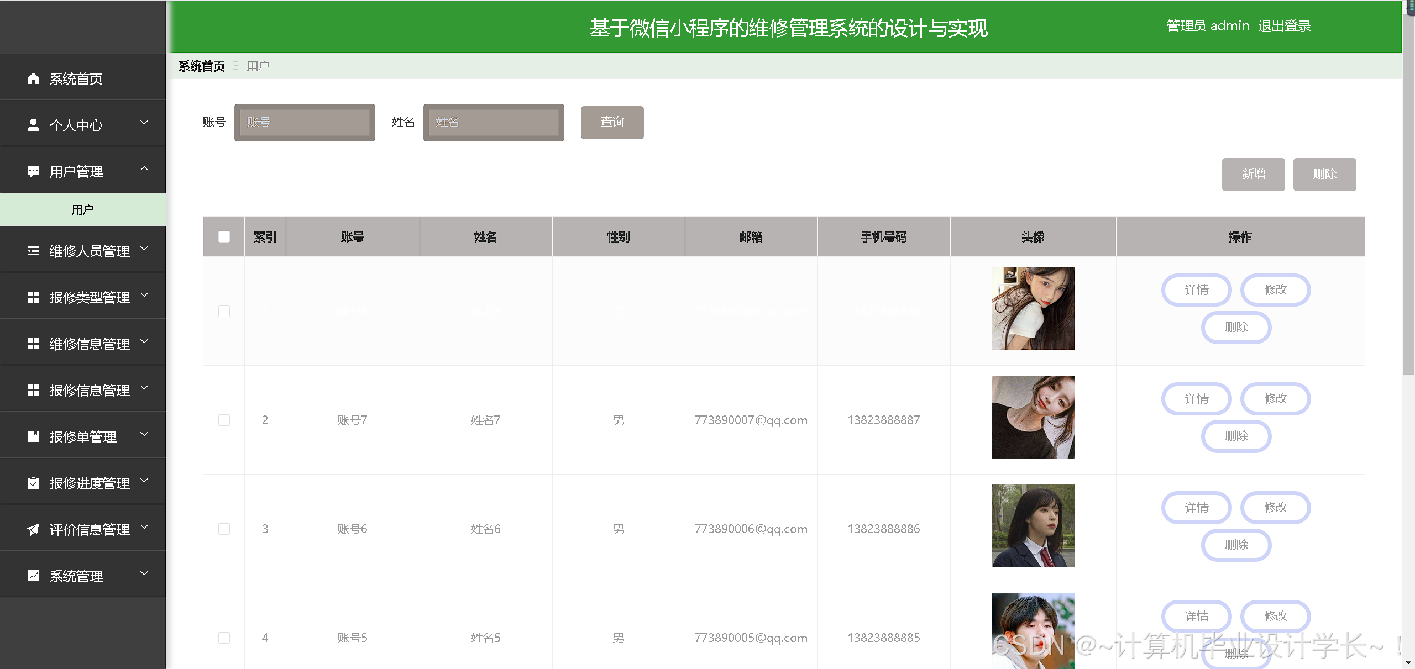The image size is (1415, 669).
Task: Click the 新增 button above the table
Action: click(x=1253, y=174)
